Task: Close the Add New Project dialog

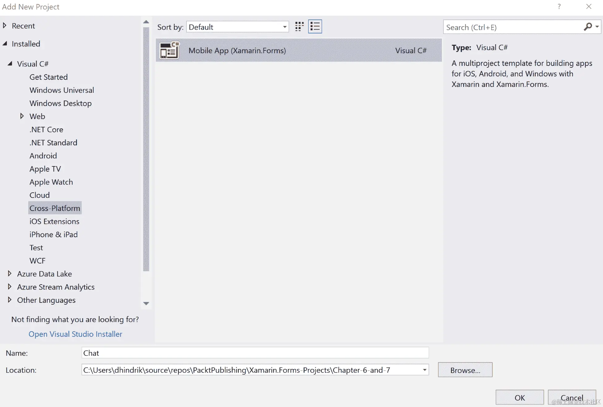Action: tap(589, 6)
